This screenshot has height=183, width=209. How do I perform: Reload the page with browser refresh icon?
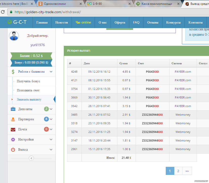(x=3, y=12)
